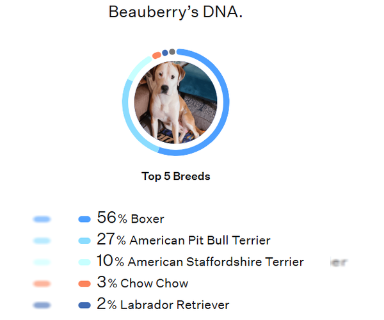
Task: Select the orange pill beside 3% Chow Chow
Action: coord(84,284)
